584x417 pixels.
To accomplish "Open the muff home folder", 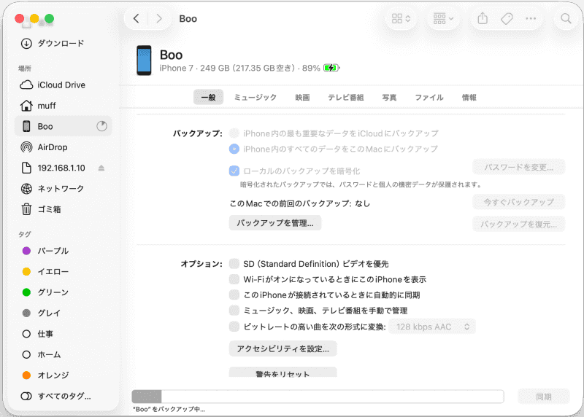I will (x=64, y=106).
